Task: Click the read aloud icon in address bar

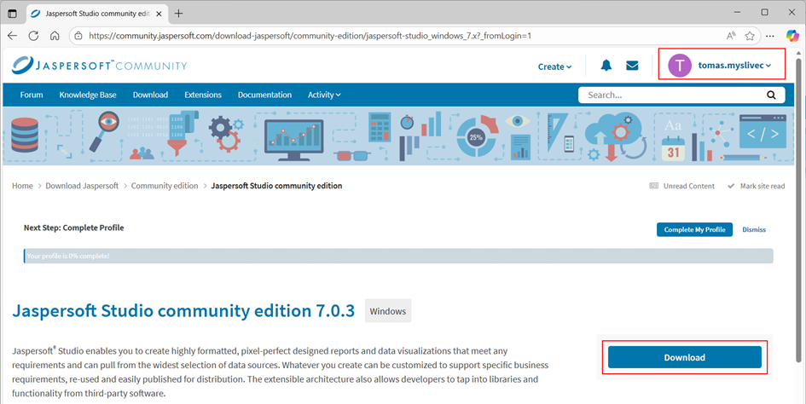Action: (x=731, y=36)
